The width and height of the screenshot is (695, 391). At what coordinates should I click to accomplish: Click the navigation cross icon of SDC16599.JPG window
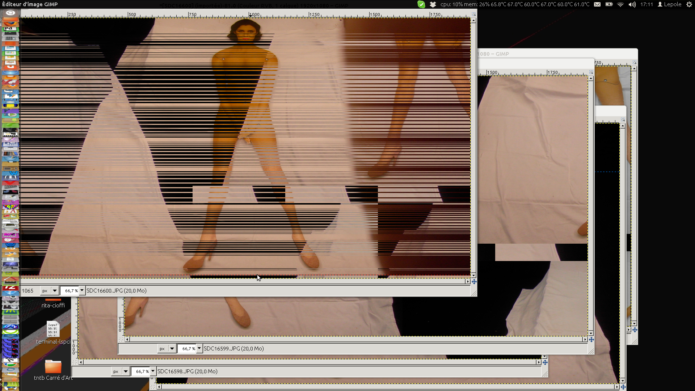tap(591, 340)
